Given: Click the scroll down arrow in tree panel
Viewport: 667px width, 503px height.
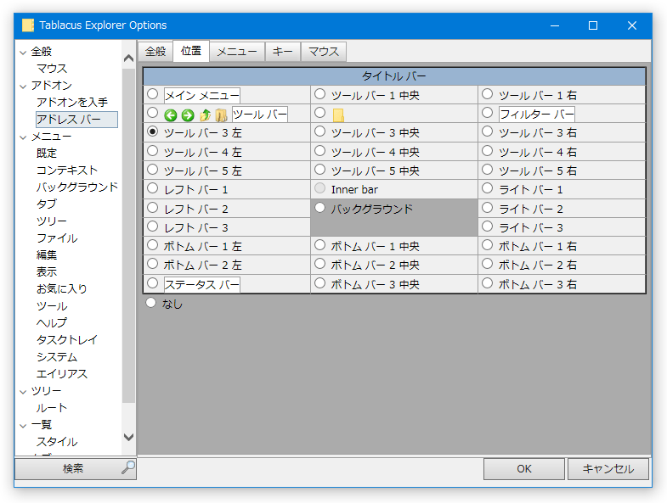Looking at the screenshot, I should pyautogui.click(x=128, y=437).
